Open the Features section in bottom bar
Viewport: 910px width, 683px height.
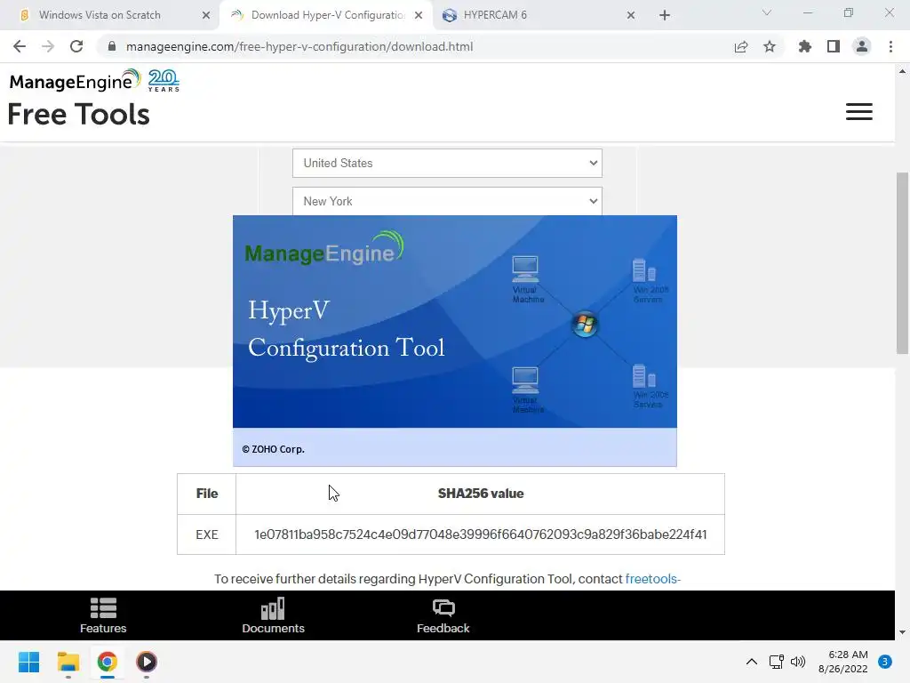click(x=103, y=615)
